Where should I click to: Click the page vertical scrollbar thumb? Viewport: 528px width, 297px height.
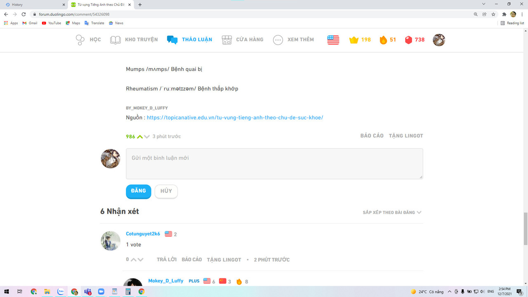[525, 228]
